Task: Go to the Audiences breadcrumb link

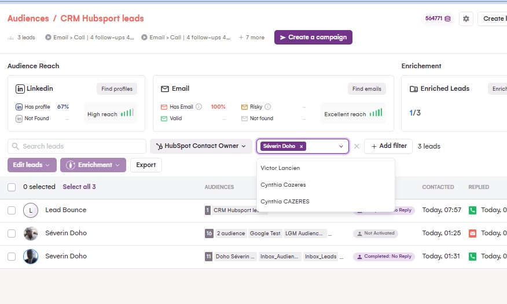Action: pos(28,18)
